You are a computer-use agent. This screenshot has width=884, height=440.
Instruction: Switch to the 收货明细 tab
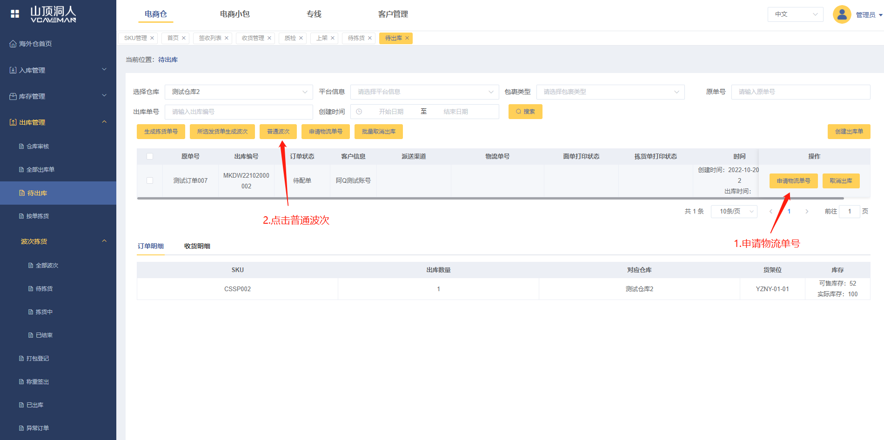coord(197,246)
